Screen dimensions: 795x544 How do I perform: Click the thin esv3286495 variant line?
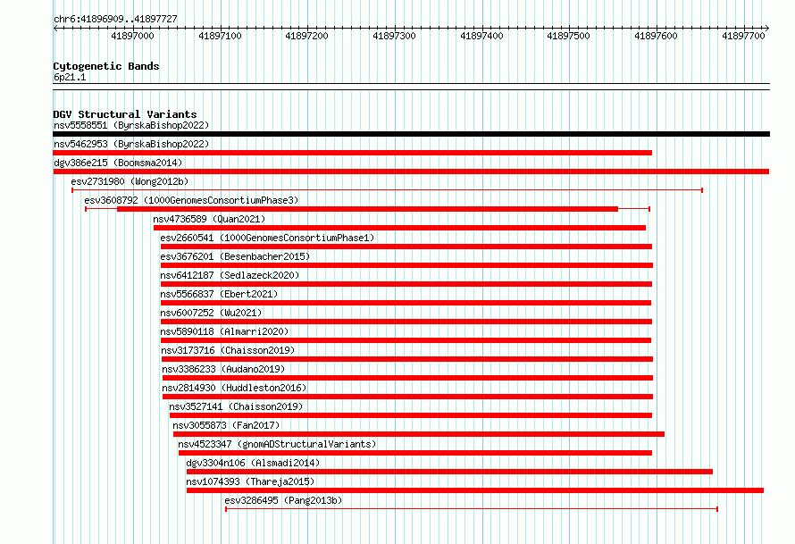coord(472,509)
